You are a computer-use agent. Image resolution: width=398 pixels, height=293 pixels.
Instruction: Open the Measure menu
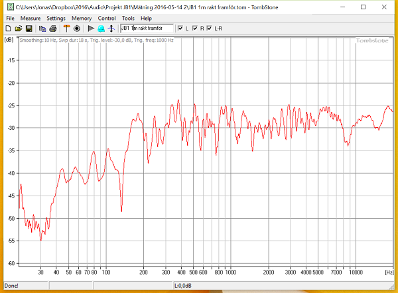pos(31,19)
